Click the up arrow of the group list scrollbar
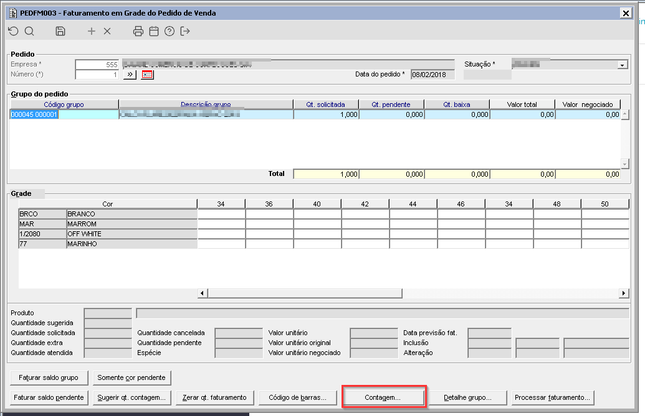645x416 pixels. coord(625,114)
